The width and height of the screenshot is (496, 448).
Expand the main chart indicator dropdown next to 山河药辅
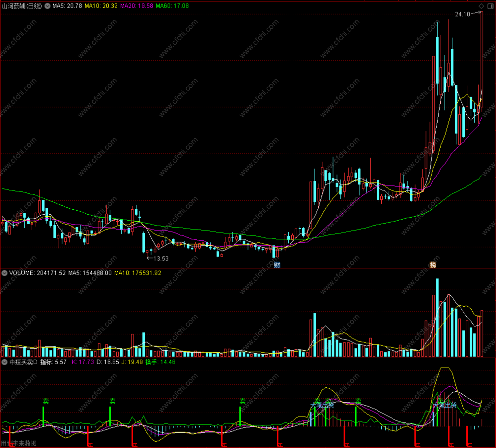click(x=47, y=6)
